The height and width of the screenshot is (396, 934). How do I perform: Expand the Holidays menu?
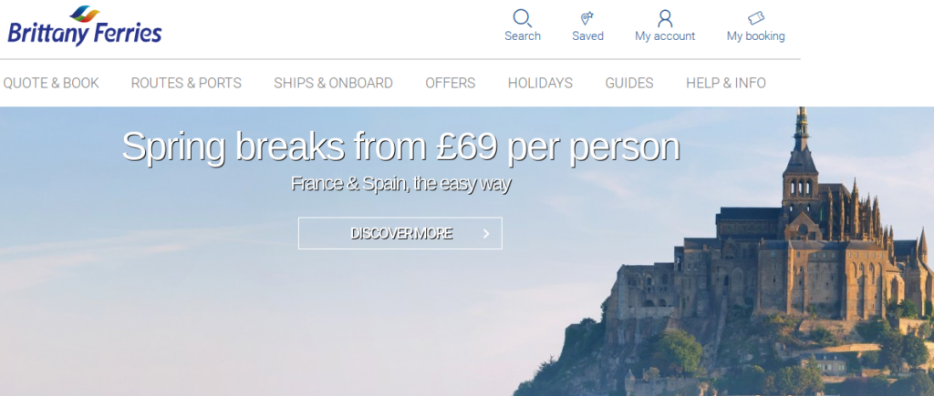[x=540, y=83]
